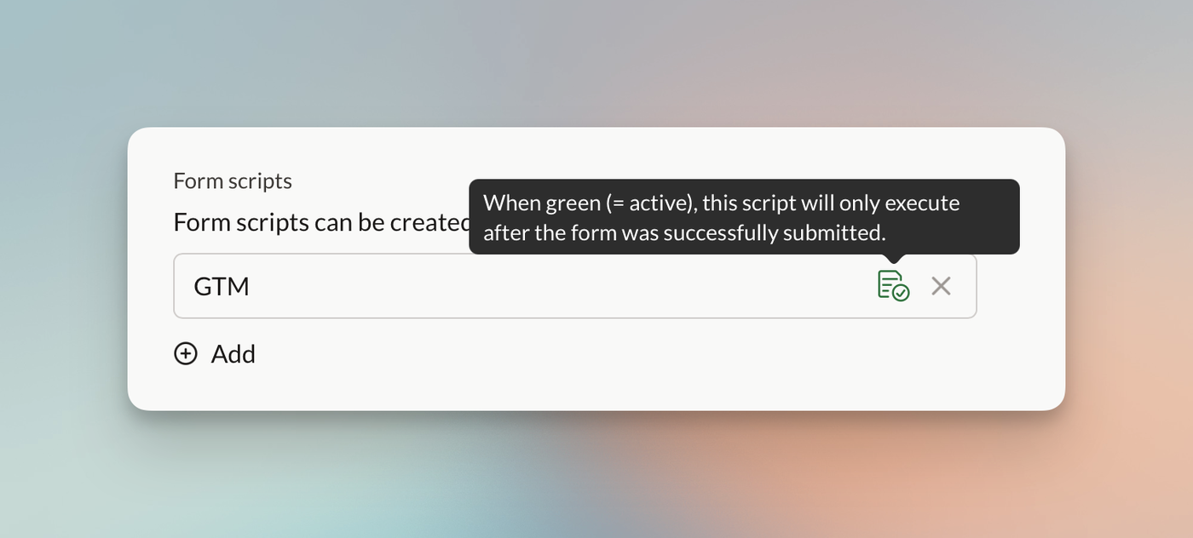Click the blurred background outside the card

(x=596, y=60)
